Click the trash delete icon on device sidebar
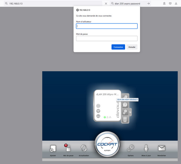 tap(125, 119)
